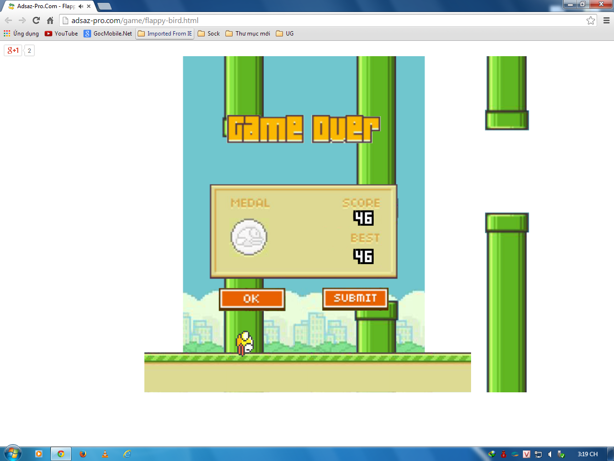Launch Firefox from the taskbar
This screenshot has height=461, width=614.
(83, 454)
